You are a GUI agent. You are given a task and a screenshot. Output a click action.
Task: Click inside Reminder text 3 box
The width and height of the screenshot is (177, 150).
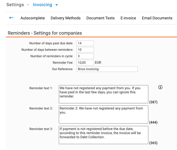[x=103, y=135]
